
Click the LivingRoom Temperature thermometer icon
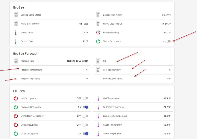pyautogui.click(x=98, y=116)
